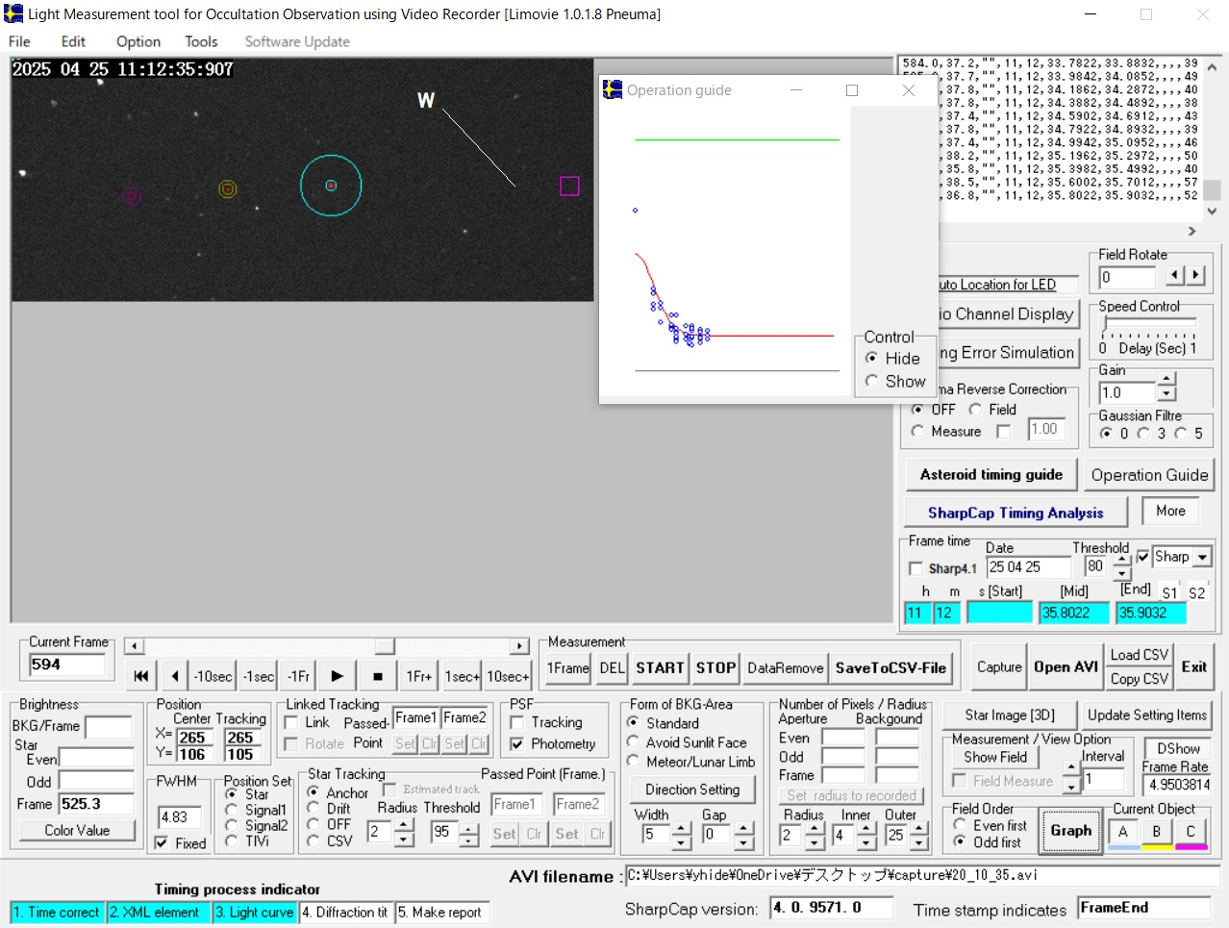Click the SharpCap Timing Analysis button

click(x=1015, y=513)
